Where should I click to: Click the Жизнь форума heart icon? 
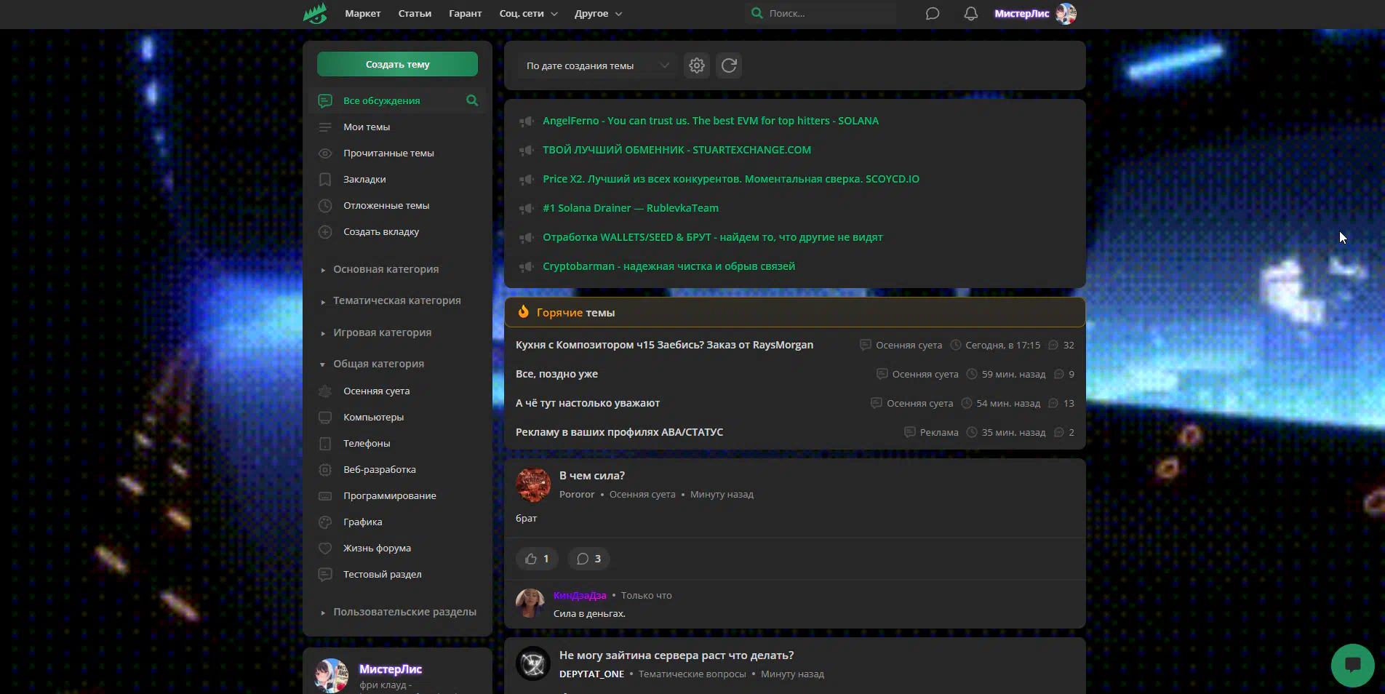pyautogui.click(x=325, y=549)
